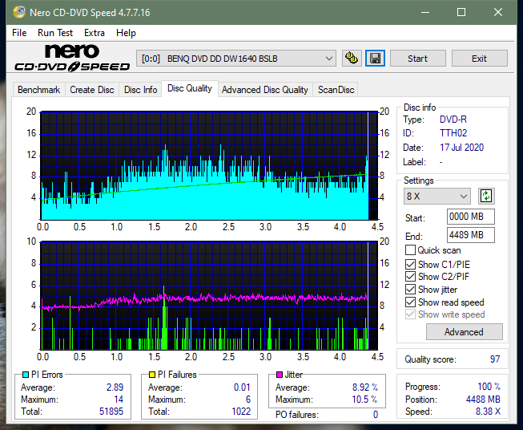The image size is (523, 430).
Task: Click the End position input field
Action: tap(470, 235)
